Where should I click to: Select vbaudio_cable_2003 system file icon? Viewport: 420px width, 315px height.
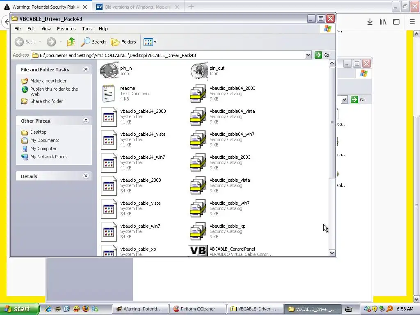[109, 186]
